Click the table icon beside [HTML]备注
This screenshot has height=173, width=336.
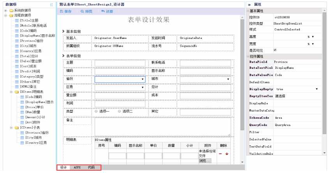click(x=17, y=87)
